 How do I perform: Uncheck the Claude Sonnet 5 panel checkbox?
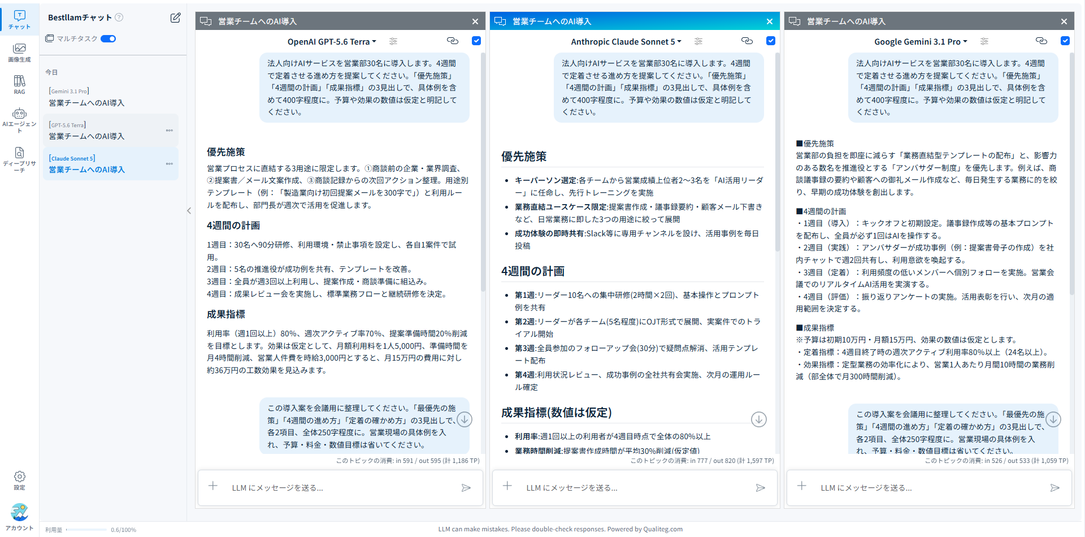771,41
